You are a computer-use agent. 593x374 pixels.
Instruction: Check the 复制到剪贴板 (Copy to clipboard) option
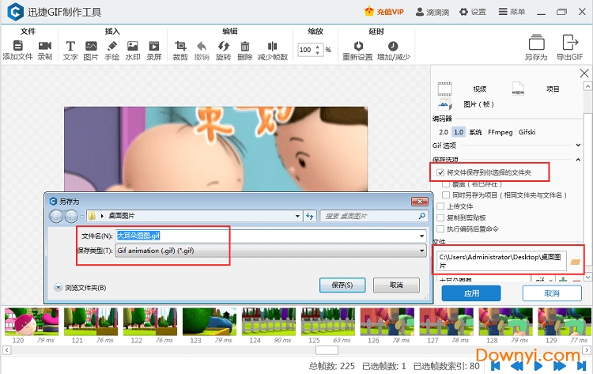click(x=440, y=217)
